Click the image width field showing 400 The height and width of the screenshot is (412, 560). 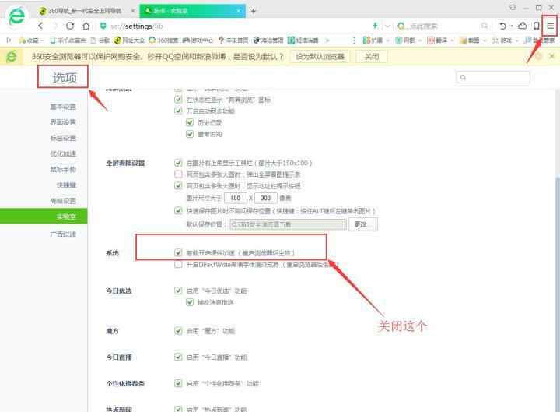[x=235, y=198]
